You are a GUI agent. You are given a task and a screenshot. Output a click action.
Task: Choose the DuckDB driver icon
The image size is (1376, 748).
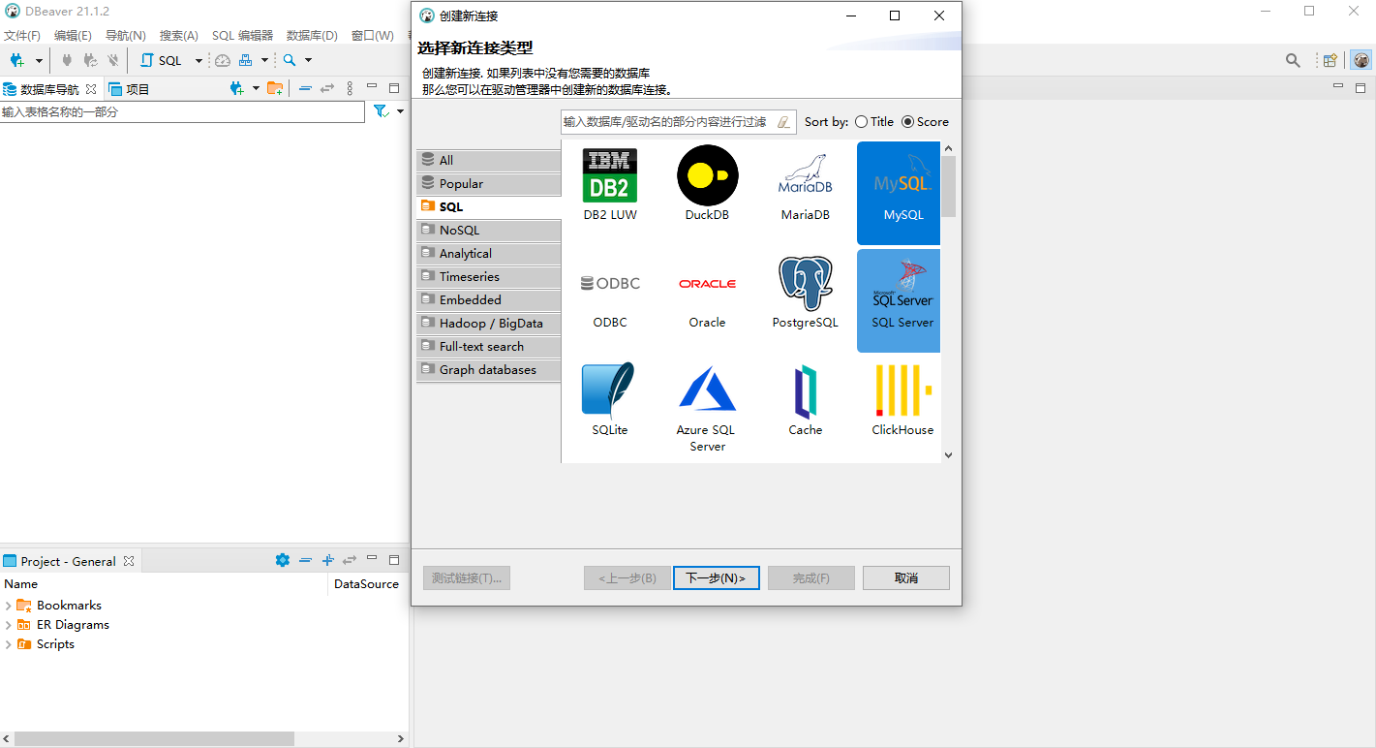click(x=707, y=176)
